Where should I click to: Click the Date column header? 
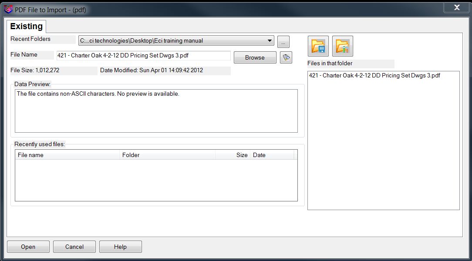tap(272, 155)
